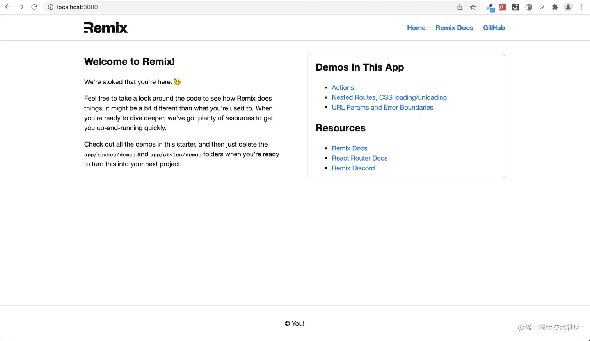Screen dimensions: 590x341
Task: Go forward in browser history
Action: (x=21, y=7)
